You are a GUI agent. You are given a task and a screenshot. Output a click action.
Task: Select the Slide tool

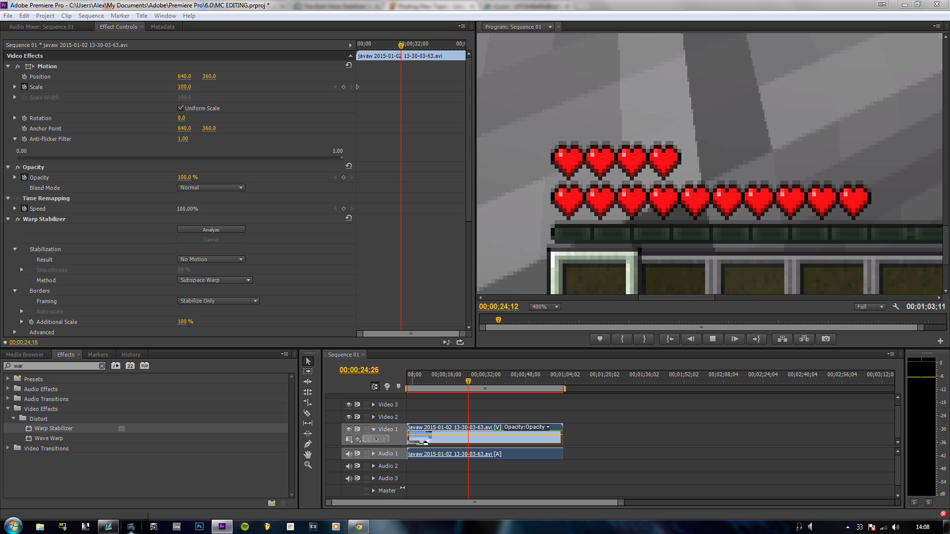tap(308, 434)
